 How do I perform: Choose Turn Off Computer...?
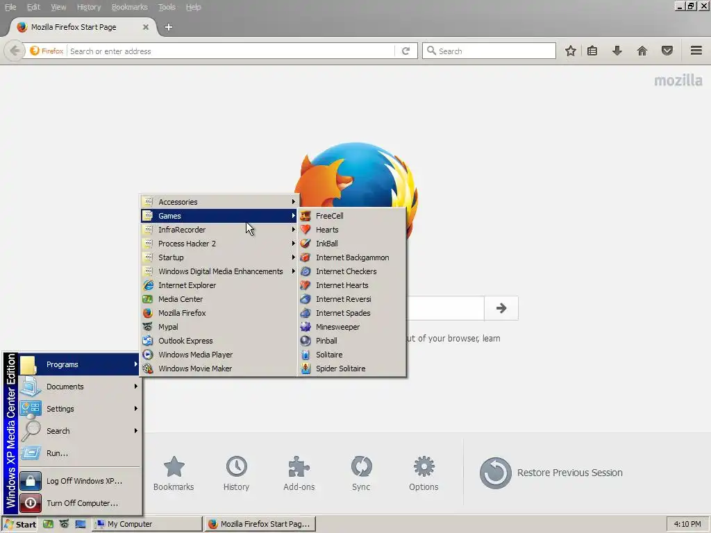pos(79,503)
